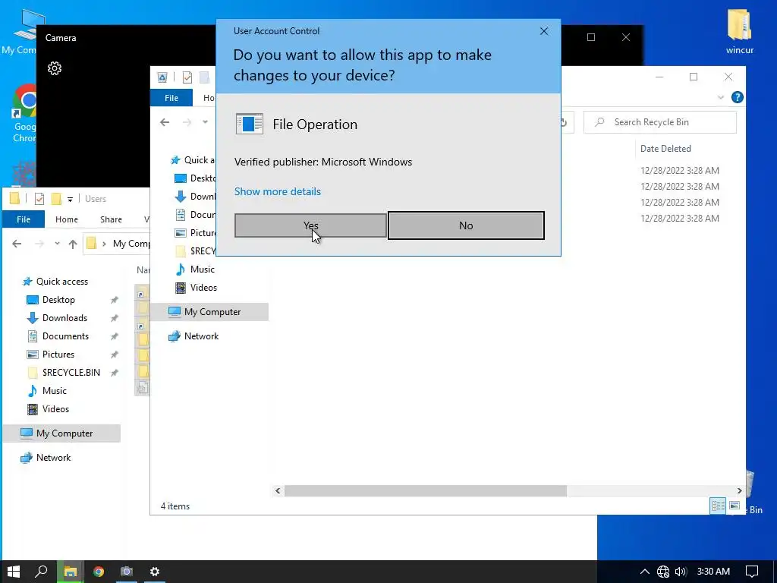Screen dimensions: 777x583
Task: Select Documents in Users window sidebar
Action: pos(65,336)
